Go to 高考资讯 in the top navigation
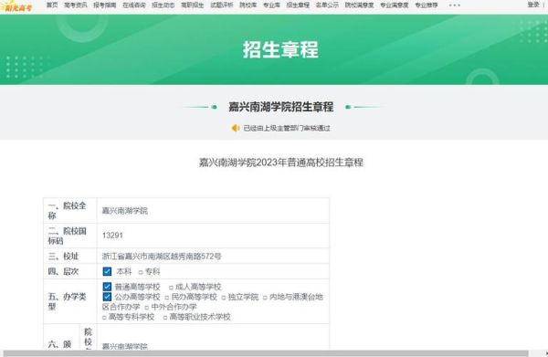 pos(76,5)
